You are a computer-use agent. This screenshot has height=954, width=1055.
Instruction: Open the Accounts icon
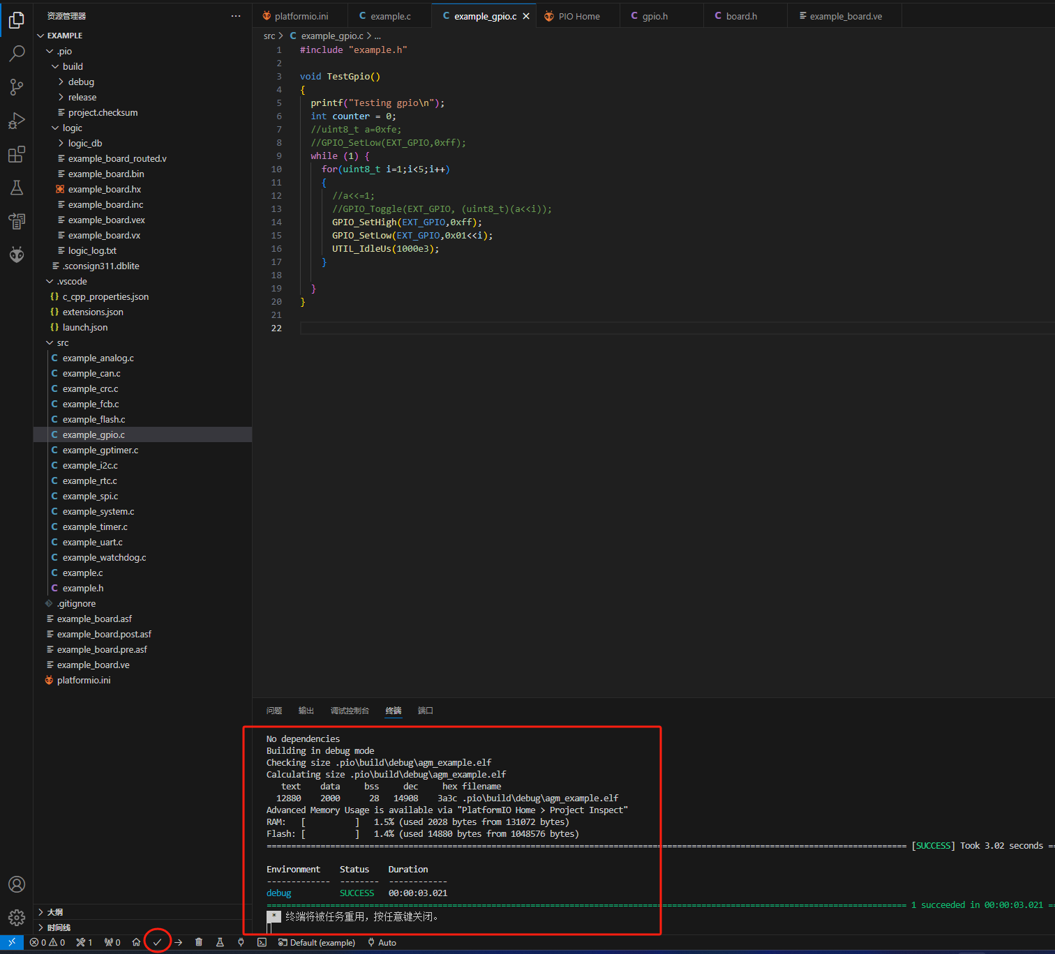(17, 884)
